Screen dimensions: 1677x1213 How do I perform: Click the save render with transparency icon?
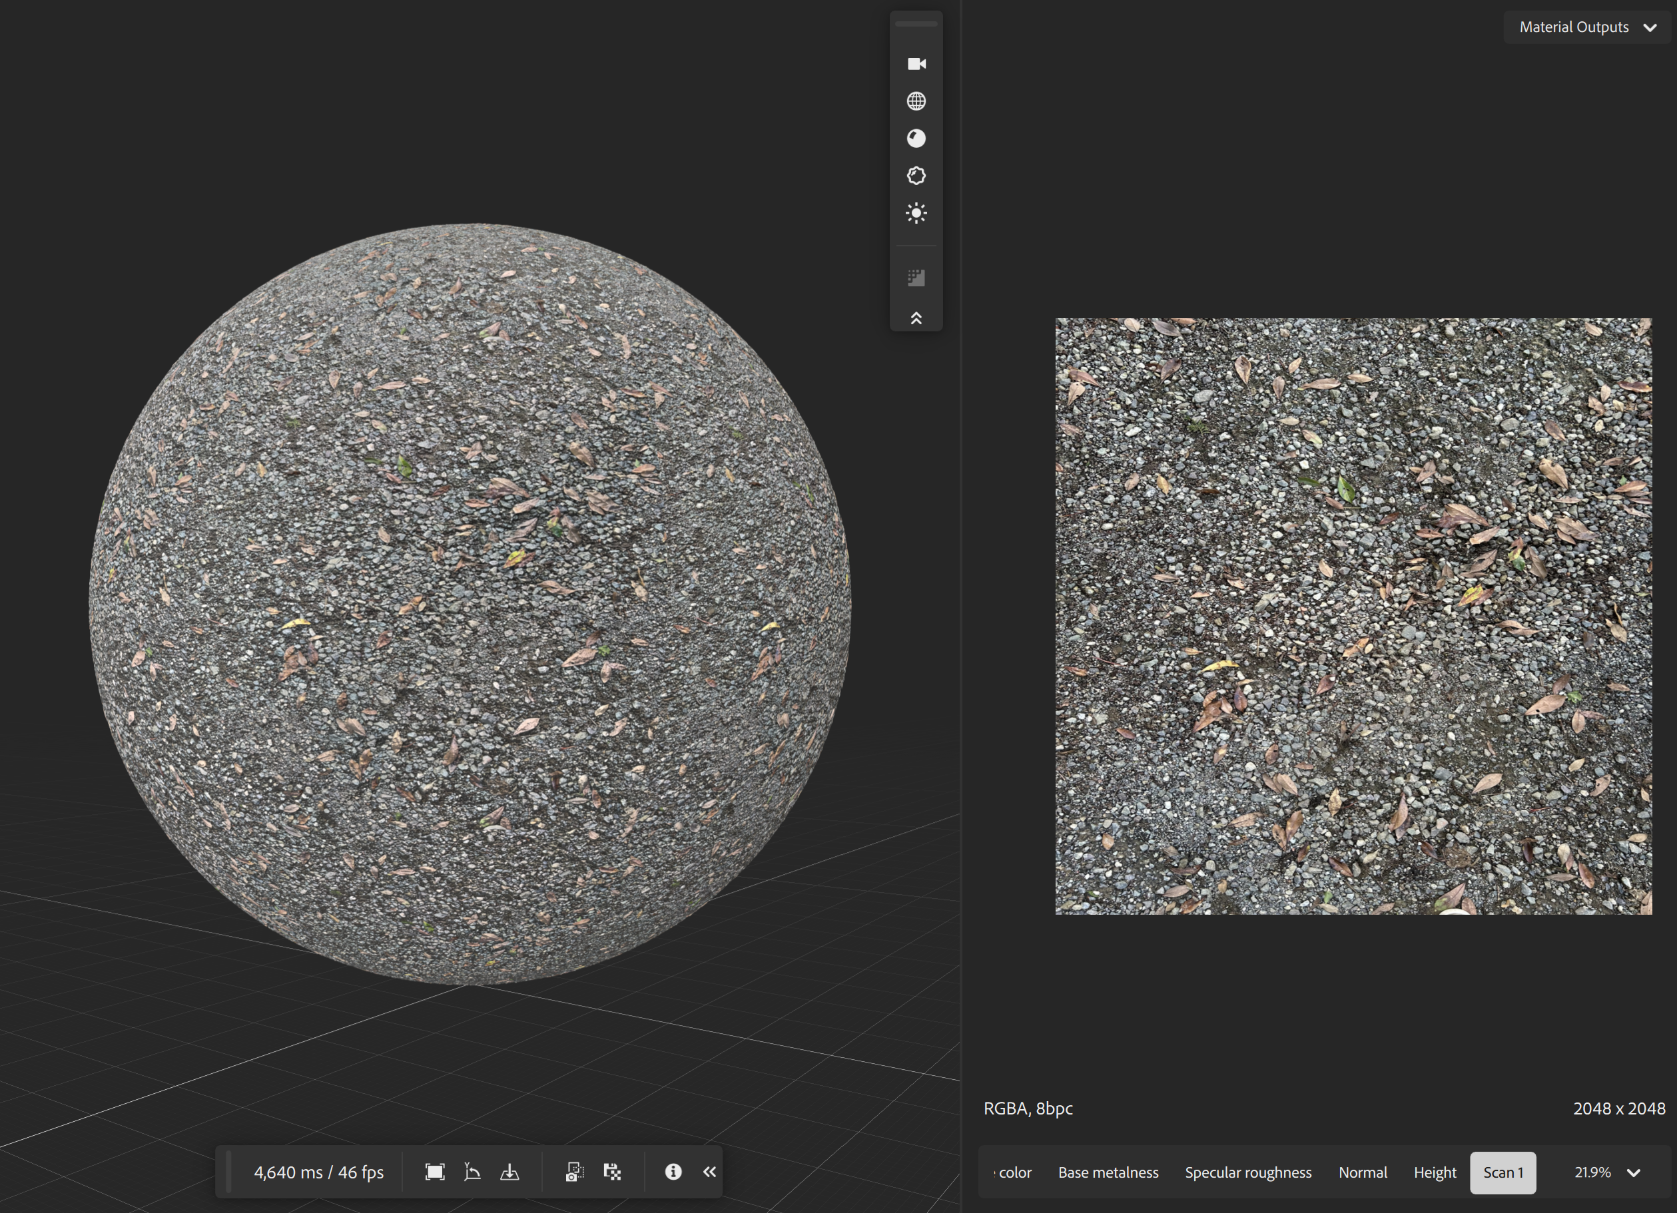612,1172
